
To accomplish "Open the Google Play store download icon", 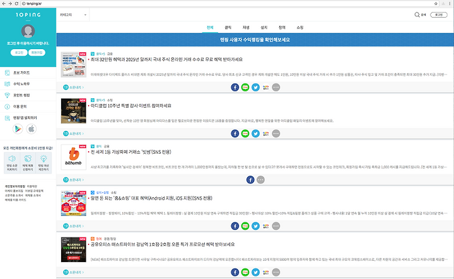I will tap(18, 129).
